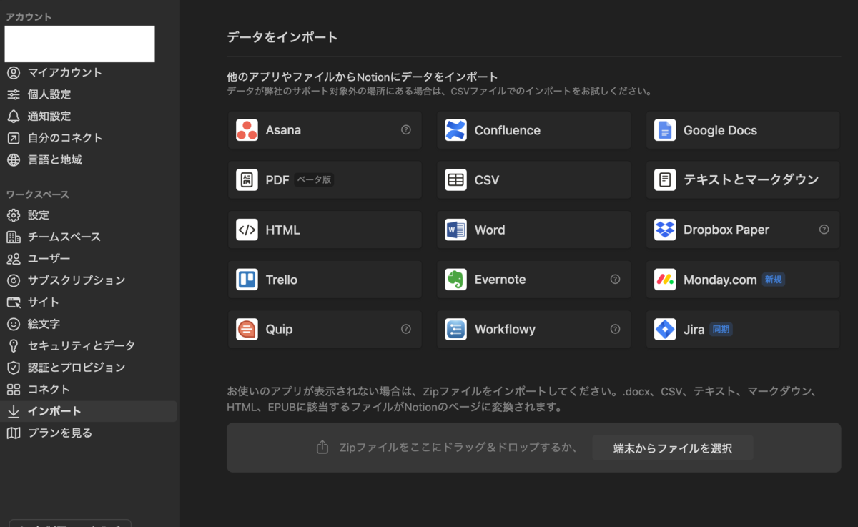Click the 個人設定 sliders icon

14,94
